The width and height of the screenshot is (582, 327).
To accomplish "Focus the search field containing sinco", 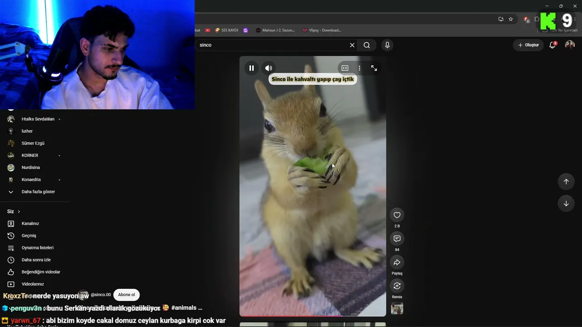I will tap(273, 45).
